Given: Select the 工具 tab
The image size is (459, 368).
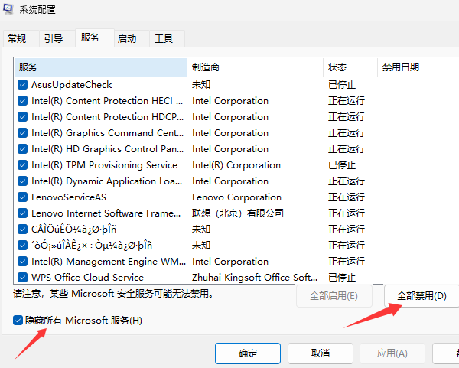Looking at the screenshot, I should click(163, 38).
